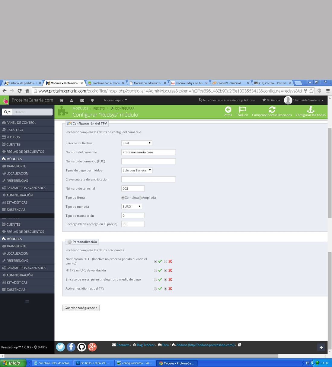Enable Activar los idiomas del TPV
The image size is (332, 367).
(155, 289)
